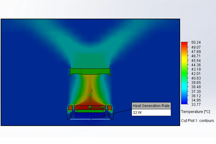Click the legend value 42.01
Screen dimensions: 216x144
pos(196,73)
